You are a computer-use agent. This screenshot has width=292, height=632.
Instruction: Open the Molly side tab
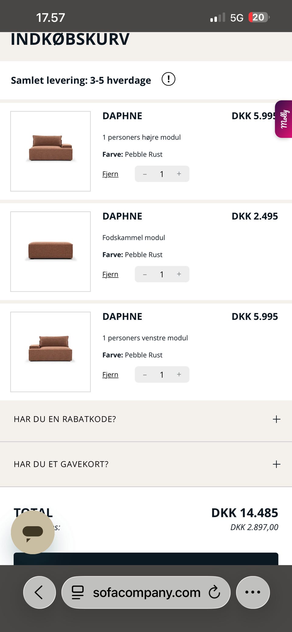click(x=283, y=119)
